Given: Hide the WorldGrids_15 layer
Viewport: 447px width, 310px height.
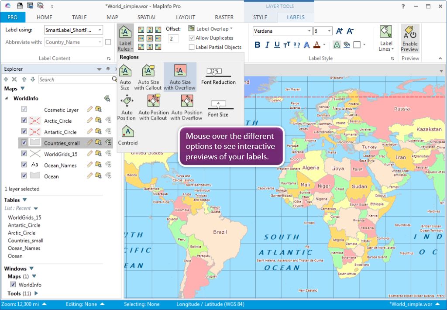Looking at the screenshot, I should (24, 153).
